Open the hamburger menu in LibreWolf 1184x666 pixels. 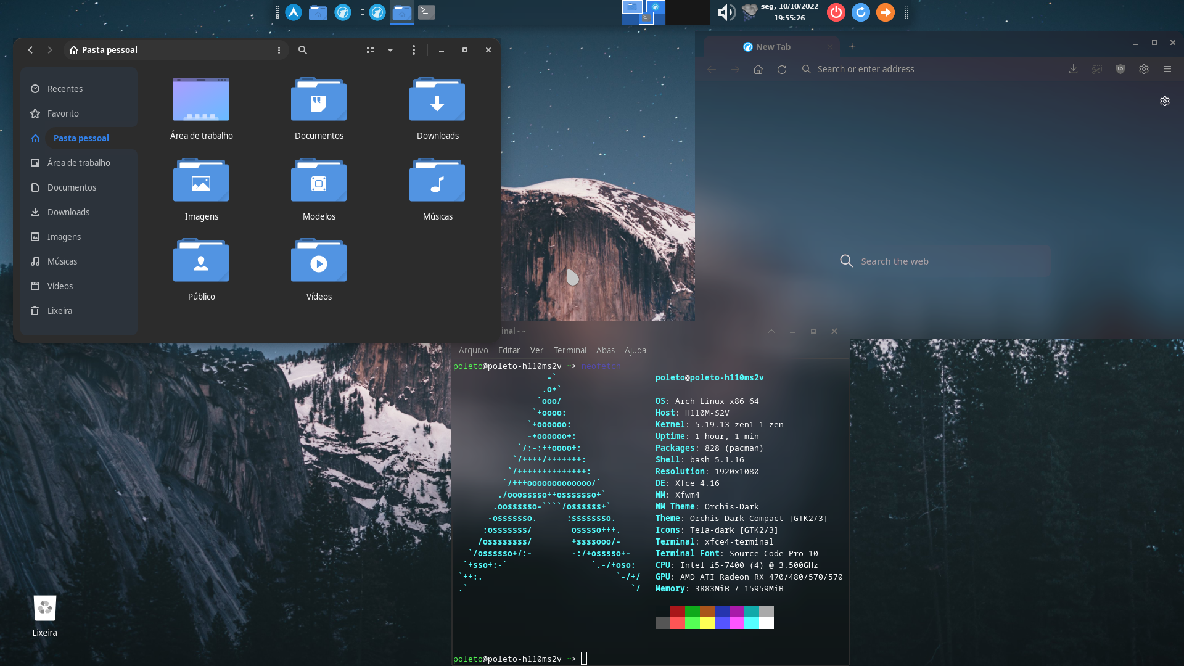coord(1167,69)
